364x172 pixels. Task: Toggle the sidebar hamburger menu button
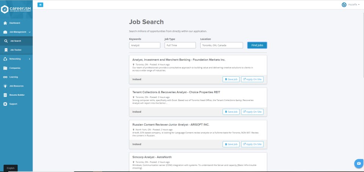click(x=41, y=5)
